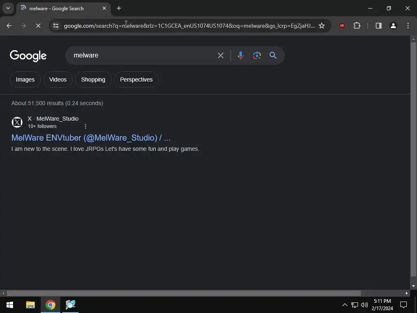This screenshot has height=313, width=417.
Task: Filter results by Videos
Action: pyautogui.click(x=58, y=79)
